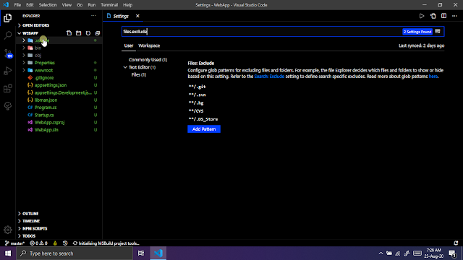463x260 pixels.
Task: Collapse all folders in explorer
Action: point(98,33)
